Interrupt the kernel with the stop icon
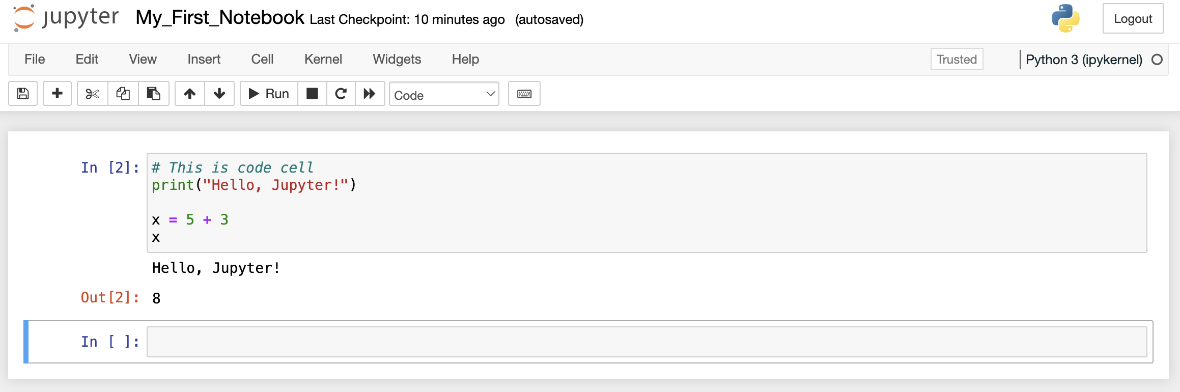This screenshot has width=1180, height=392. tap(312, 94)
